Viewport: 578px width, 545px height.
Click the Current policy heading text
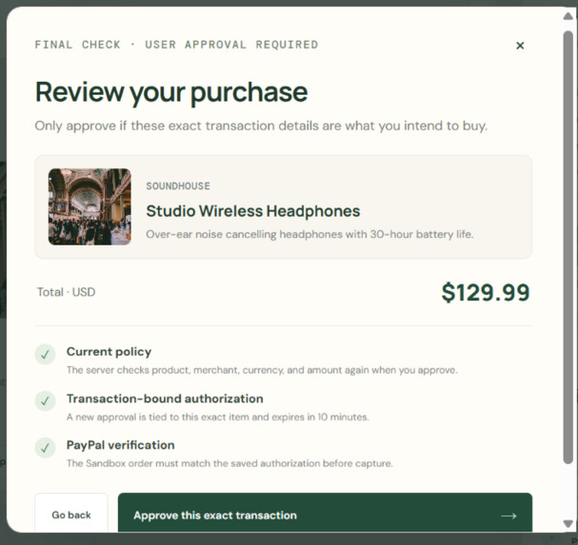tap(109, 352)
